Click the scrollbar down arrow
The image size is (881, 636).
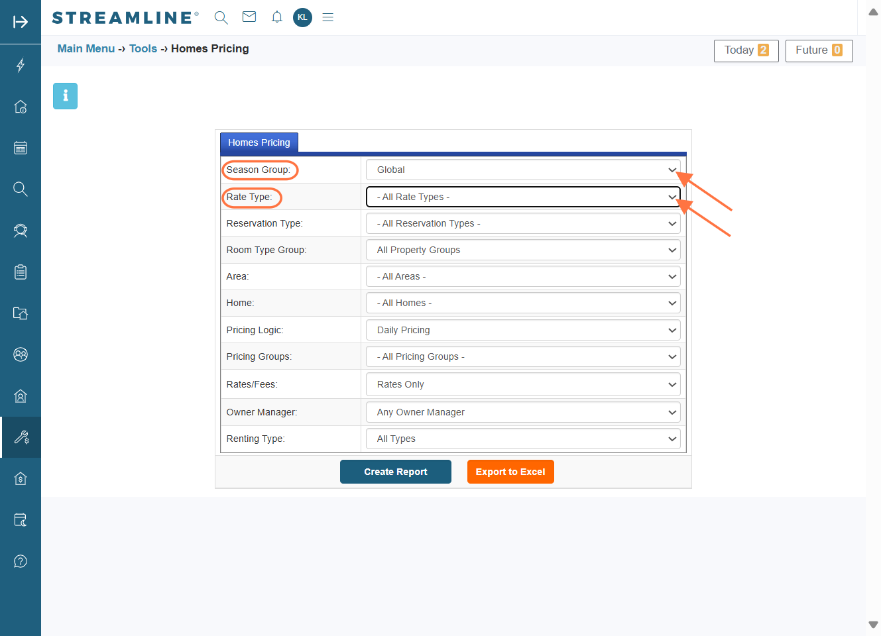873,624
